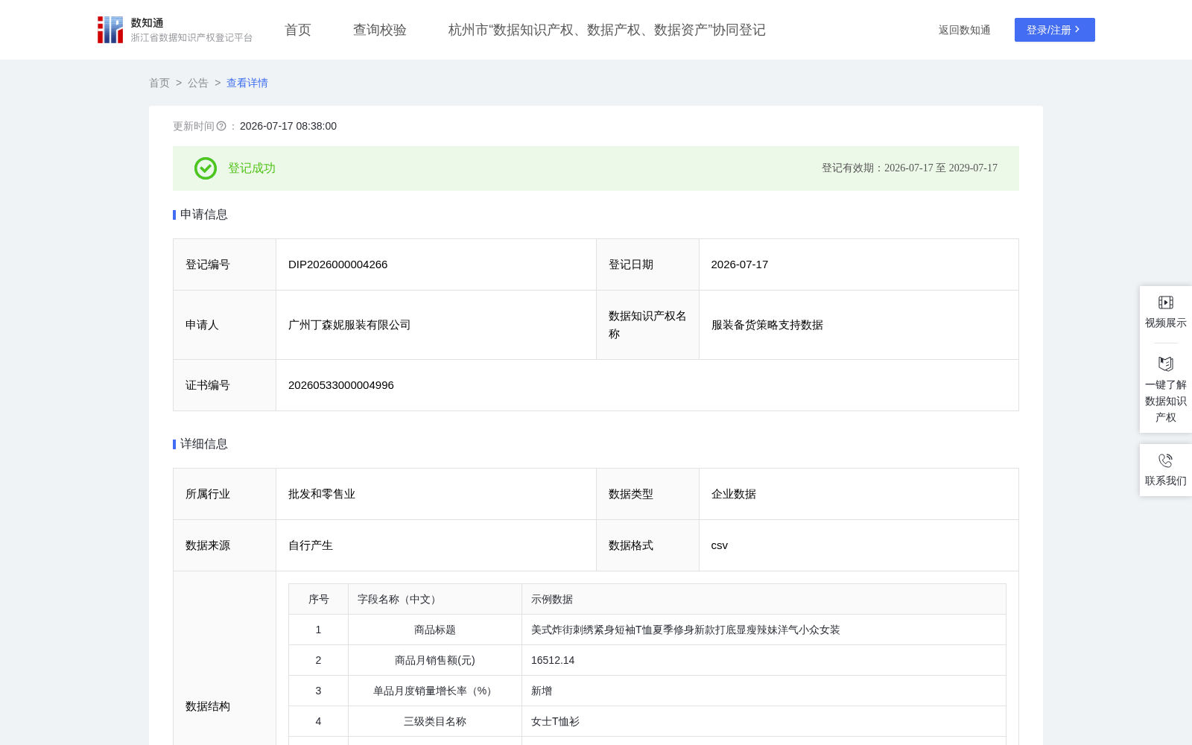Open the 查询校验 navigation tab

click(380, 30)
